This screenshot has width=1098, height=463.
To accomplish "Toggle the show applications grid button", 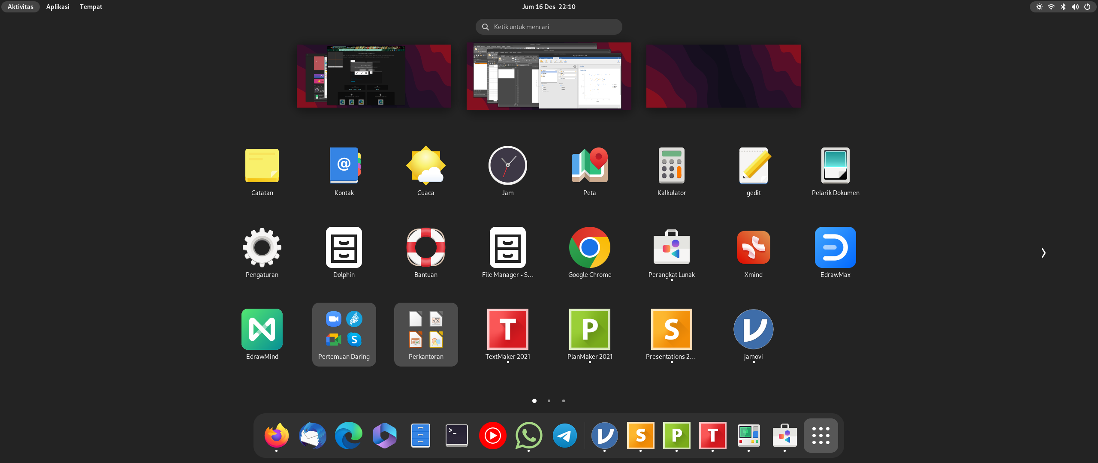I will [820, 436].
